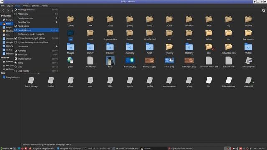
Task: Expand the Pasek położenia submenu
Action: [x=36, y=18]
